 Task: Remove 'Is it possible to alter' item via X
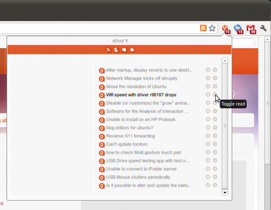(x=208, y=185)
